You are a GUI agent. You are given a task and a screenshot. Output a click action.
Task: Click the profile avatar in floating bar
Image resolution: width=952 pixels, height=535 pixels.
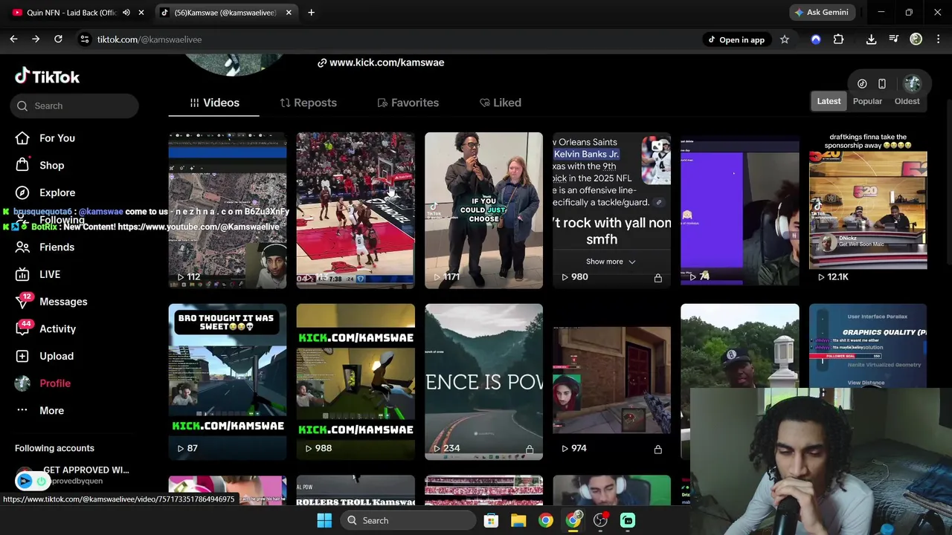[913, 83]
